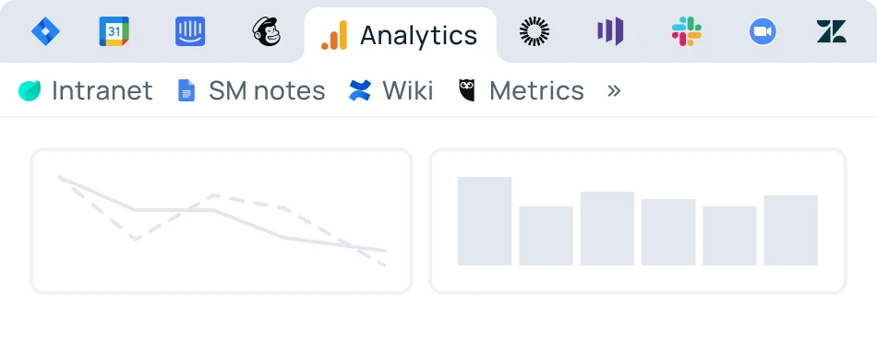
Task: Switch to the Jira tab
Action: click(x=45, y=31)
